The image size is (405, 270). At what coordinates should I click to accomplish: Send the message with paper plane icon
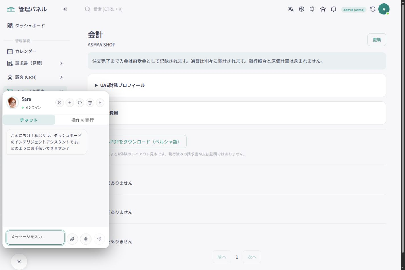coord(99,239)
